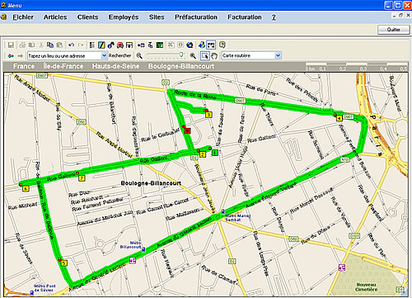Open the Sites menu
412x298 pixels.
pos(157,17)
